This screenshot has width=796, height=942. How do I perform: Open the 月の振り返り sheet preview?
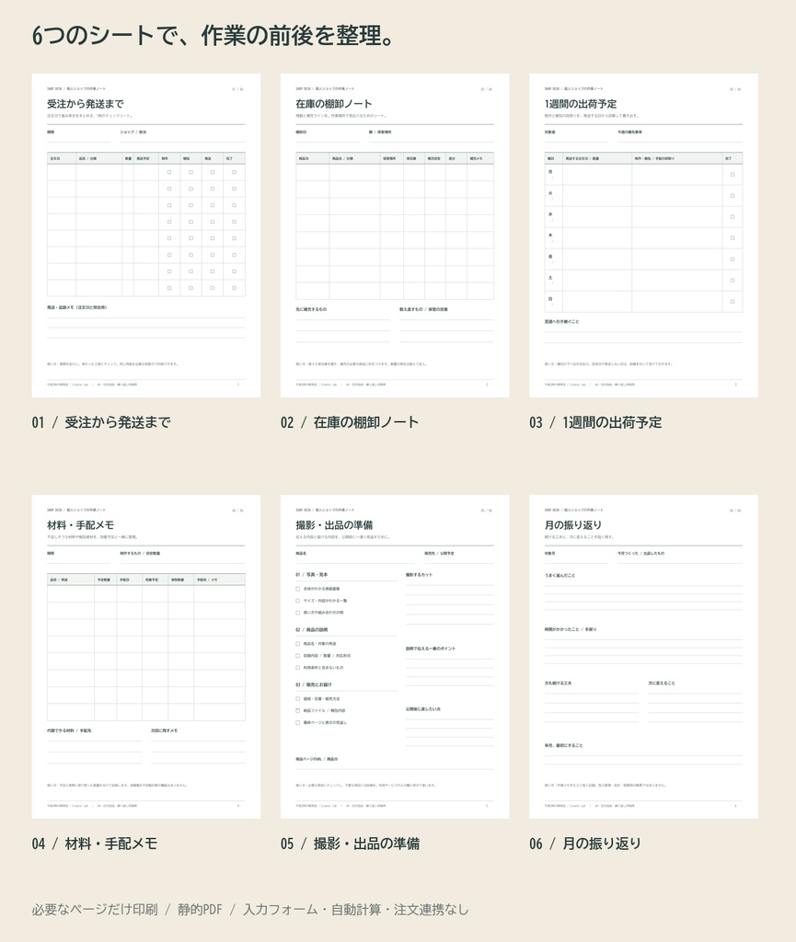point(643,657)
